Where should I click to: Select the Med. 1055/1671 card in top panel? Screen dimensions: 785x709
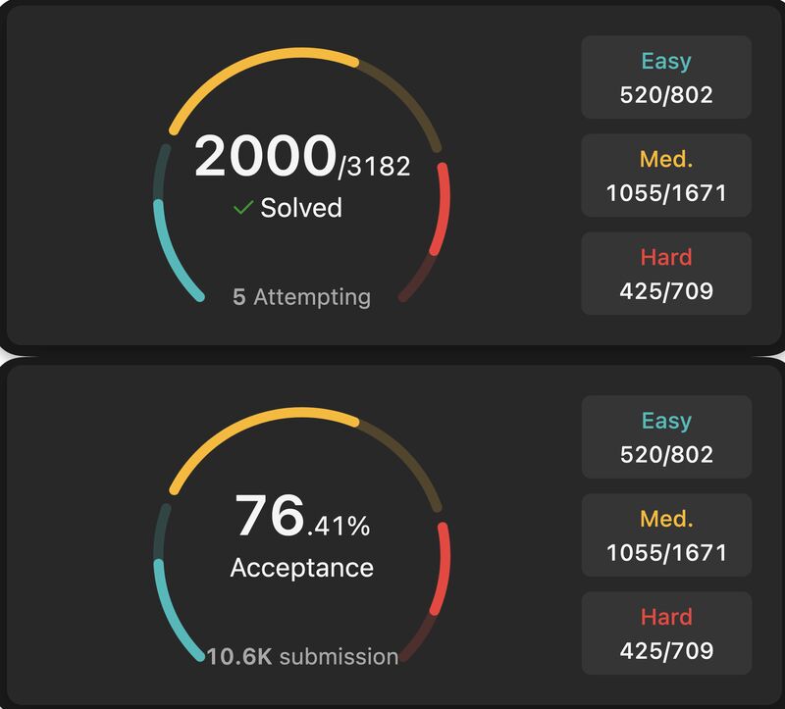(x=666, y=176)
